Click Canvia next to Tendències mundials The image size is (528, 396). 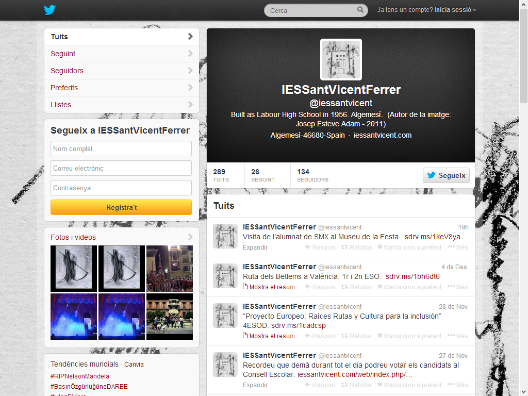134,365
